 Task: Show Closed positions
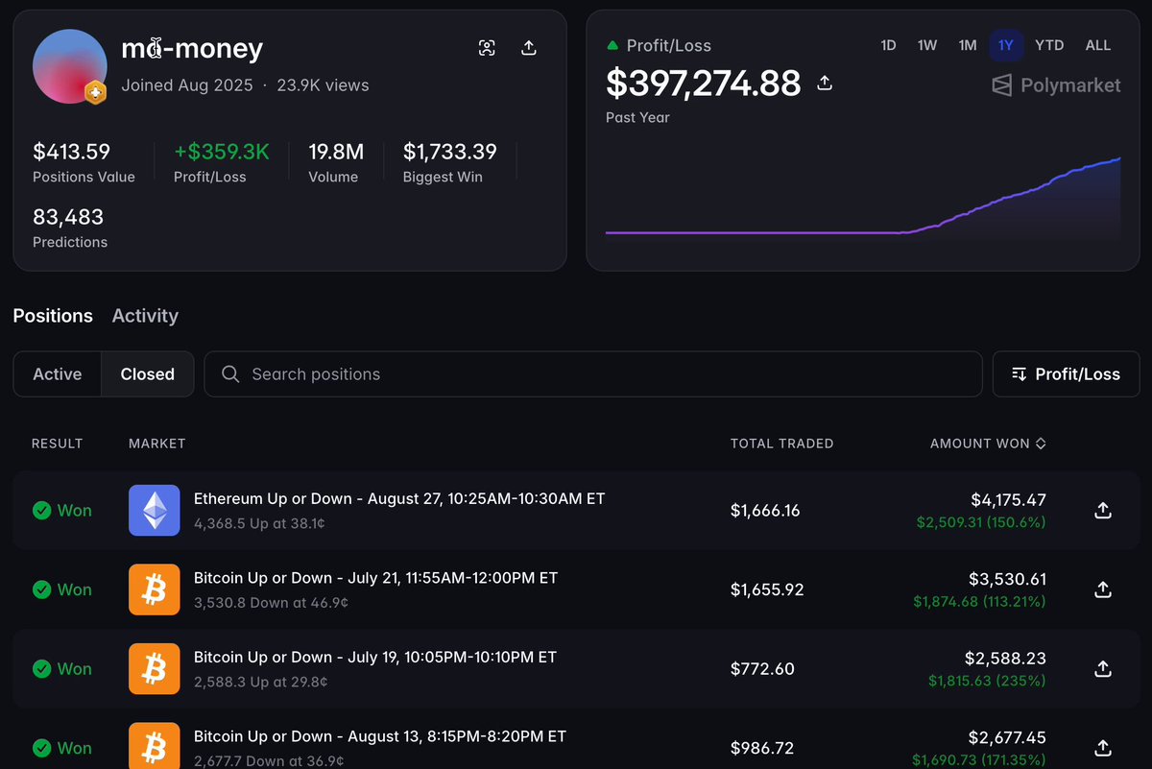pos(148,374)
